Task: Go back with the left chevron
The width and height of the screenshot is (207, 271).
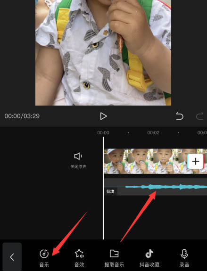Action: pos(12,257)
